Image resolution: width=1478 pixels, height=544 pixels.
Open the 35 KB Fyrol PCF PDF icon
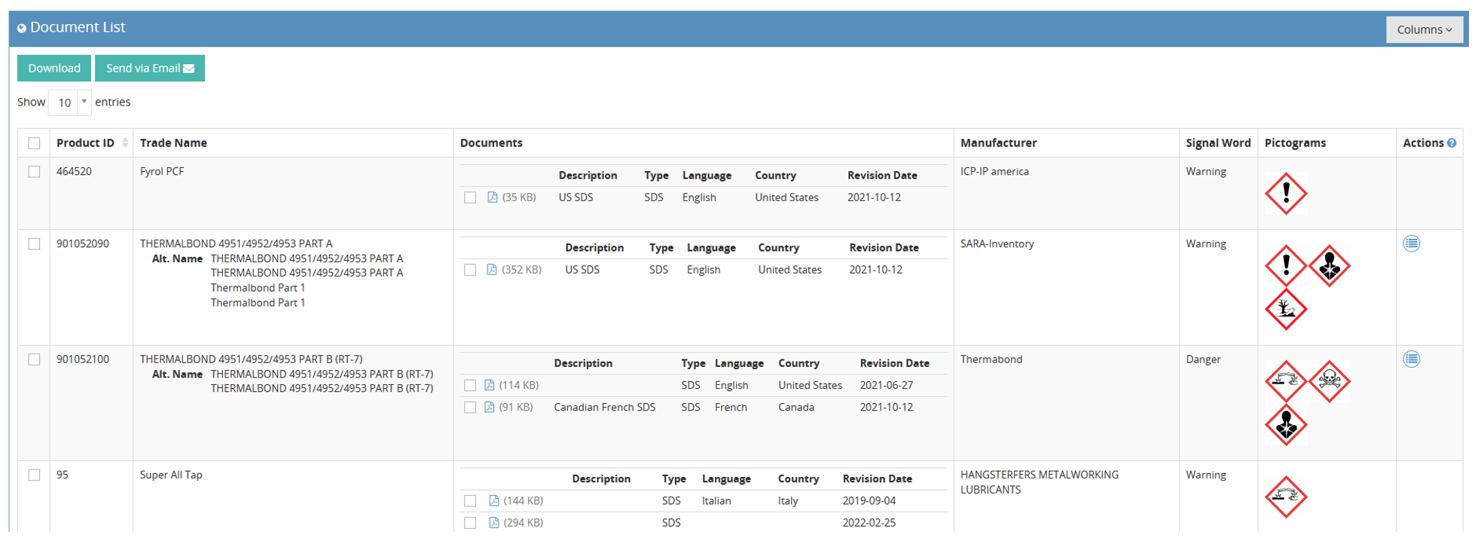[493, 197]
